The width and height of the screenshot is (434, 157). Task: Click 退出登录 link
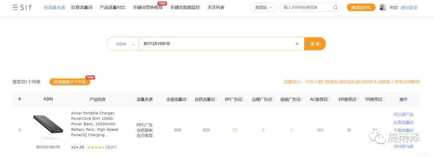[x=409, y=8]
